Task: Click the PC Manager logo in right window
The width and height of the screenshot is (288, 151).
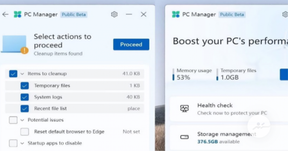Action: click(176, 14)
